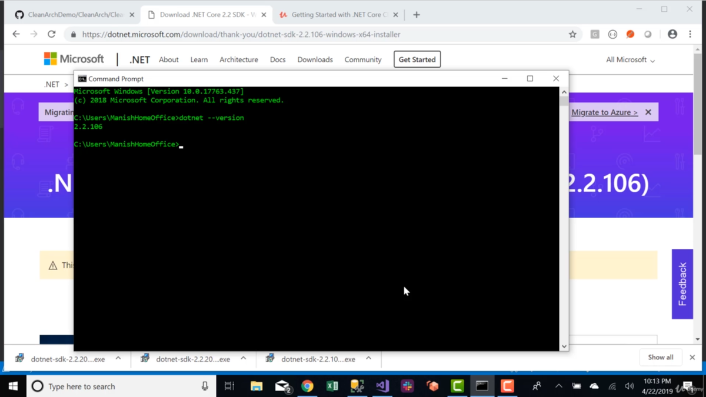Open the Community menu item
The height and width of the screenshot is (397, 706).
coord(363,59)
